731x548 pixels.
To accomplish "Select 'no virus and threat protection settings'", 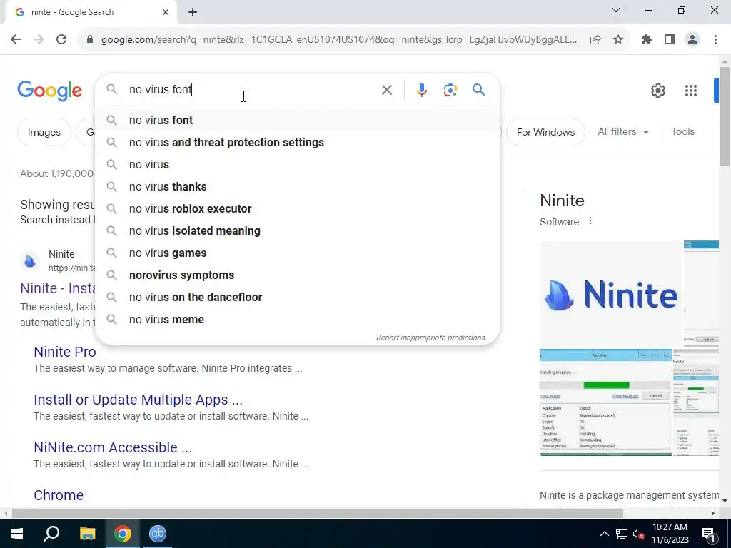I will [x=298, y=142].
